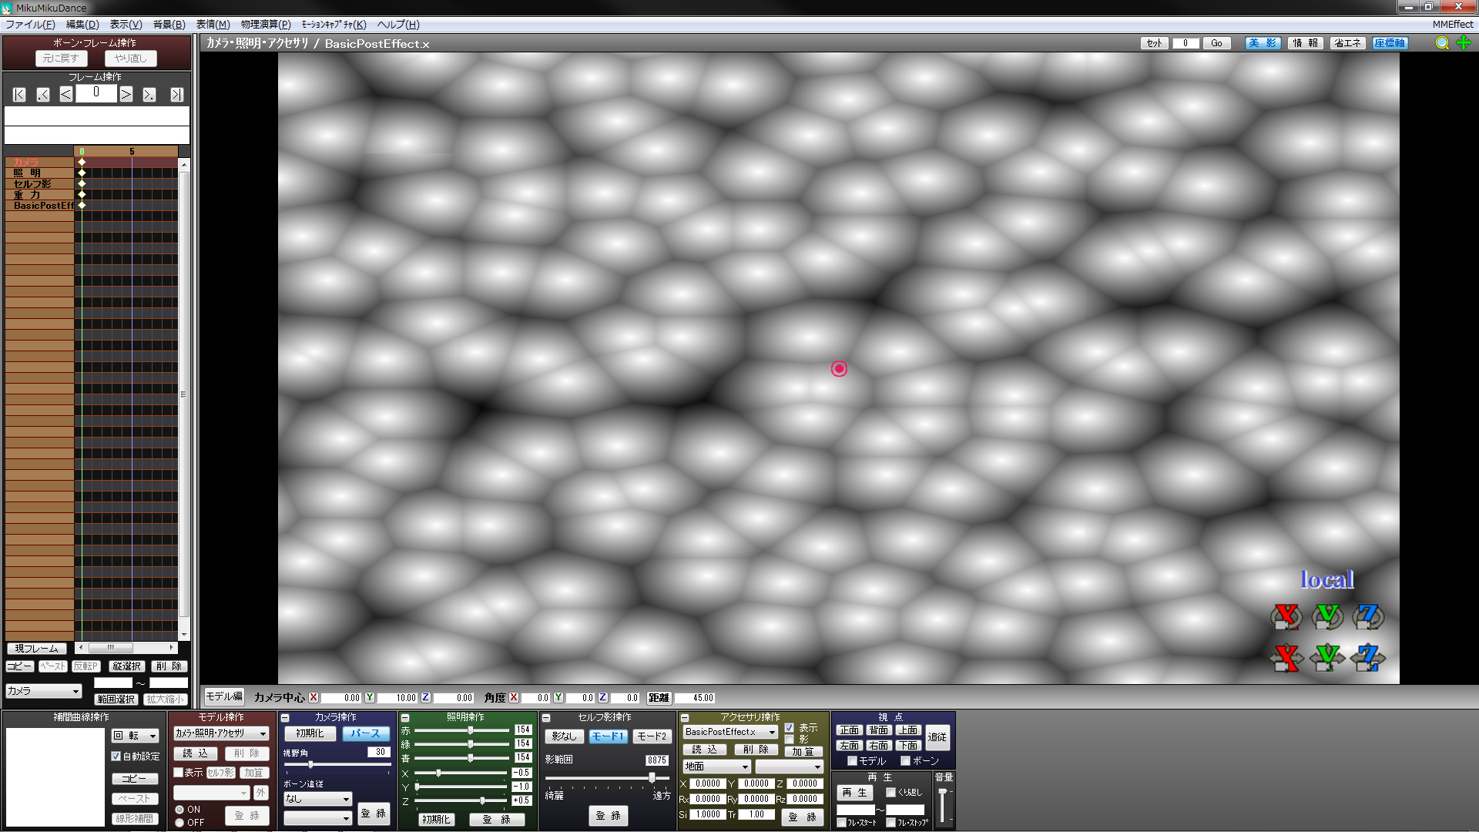This screenshot has width=1479, height=832.
Task: Collapse the アクセサリ操作 panel with minus icon
Action: click(x=685, y=718)
